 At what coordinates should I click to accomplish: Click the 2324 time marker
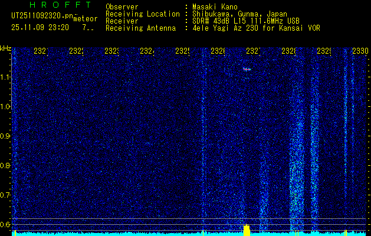pos(147,51)
